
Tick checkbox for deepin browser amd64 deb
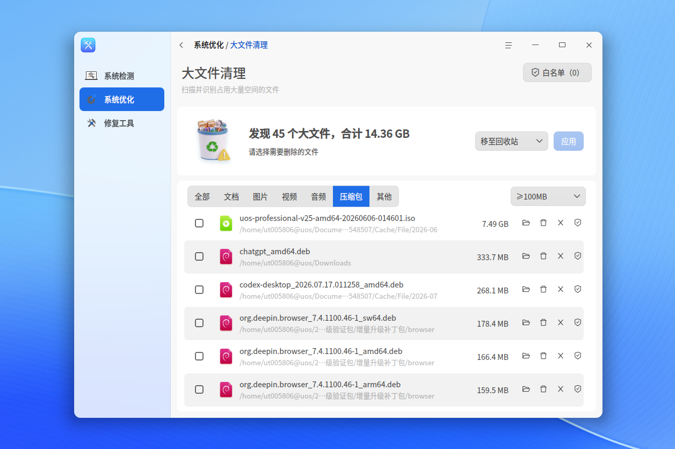click(199, 356)
